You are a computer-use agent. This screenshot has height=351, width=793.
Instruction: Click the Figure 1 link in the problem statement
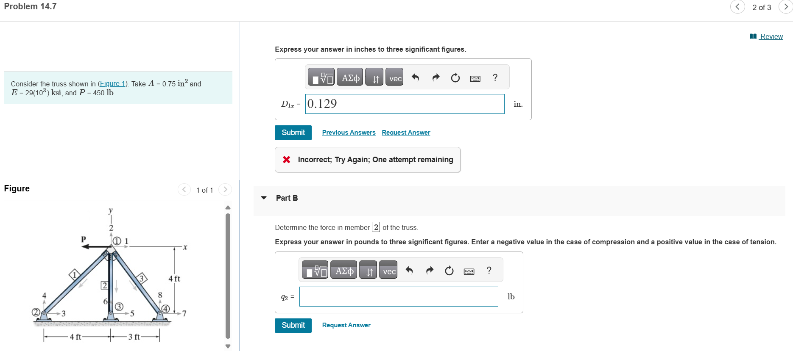(112, 83)
